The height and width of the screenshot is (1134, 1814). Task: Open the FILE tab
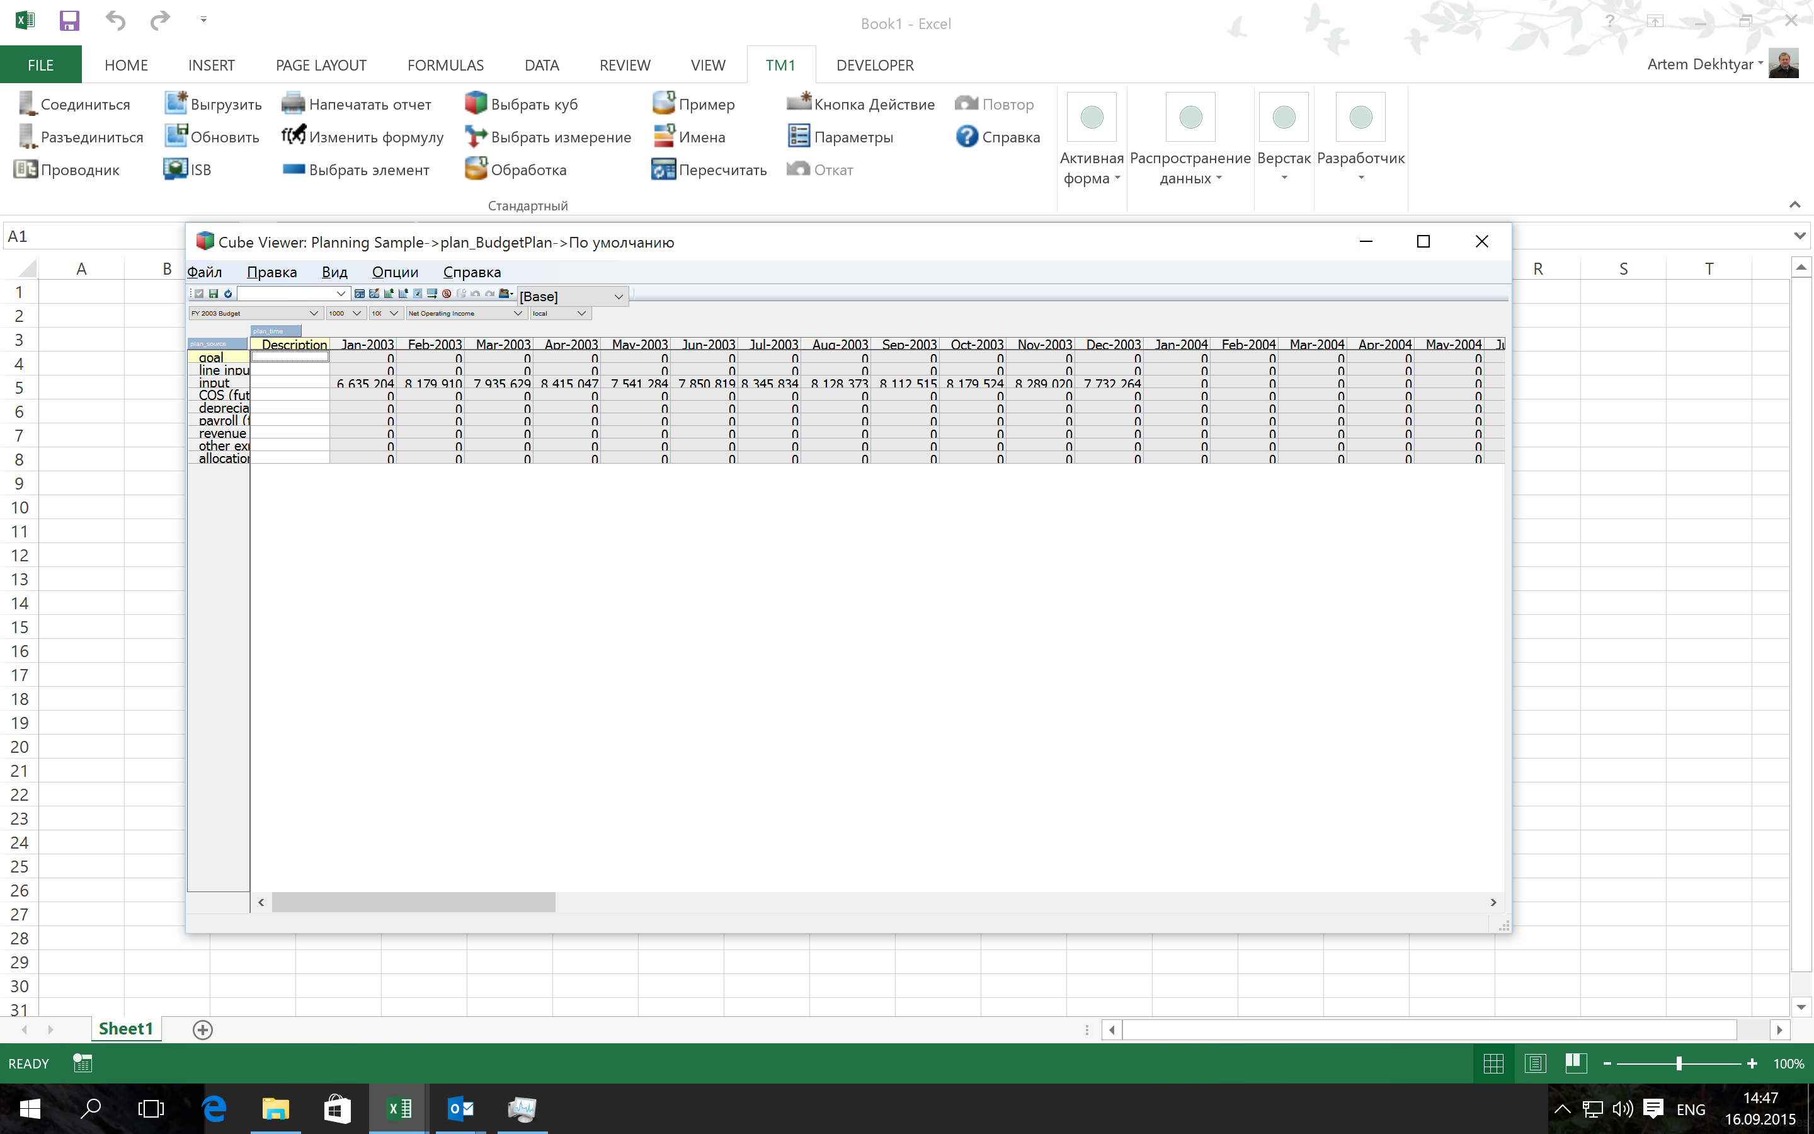pos(40,66)
